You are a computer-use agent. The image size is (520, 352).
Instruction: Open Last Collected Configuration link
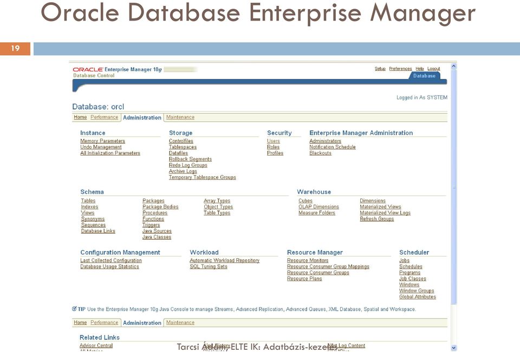pyautogui.click(x=111, y=261)
